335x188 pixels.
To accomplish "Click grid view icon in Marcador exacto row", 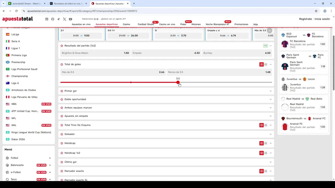I will pyautogui.click(x=261, y=171).
